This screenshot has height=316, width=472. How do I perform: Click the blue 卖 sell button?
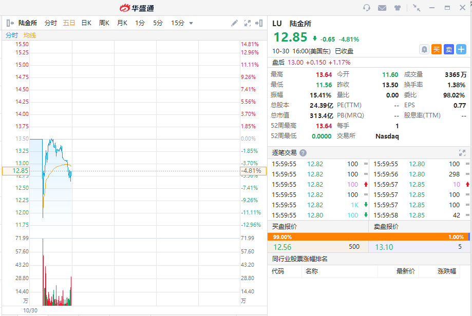point(449,49)
